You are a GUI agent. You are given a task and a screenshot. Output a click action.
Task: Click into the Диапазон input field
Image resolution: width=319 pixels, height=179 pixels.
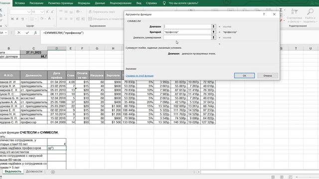187,26
